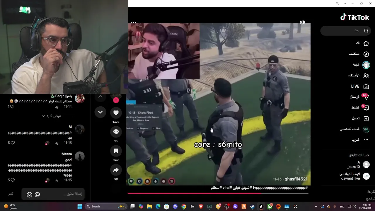The height and width of the screenshot is (211, 375).
Task: Click uploader name ghasfll4321
Action: [296, 179]
